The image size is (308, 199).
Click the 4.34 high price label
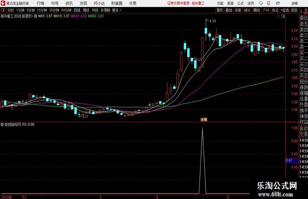pyautogui.click(x=213, y=21)
